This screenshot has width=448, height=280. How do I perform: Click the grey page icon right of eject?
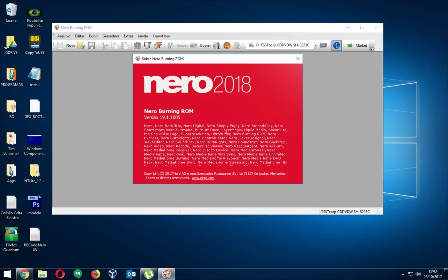[237, 45]
